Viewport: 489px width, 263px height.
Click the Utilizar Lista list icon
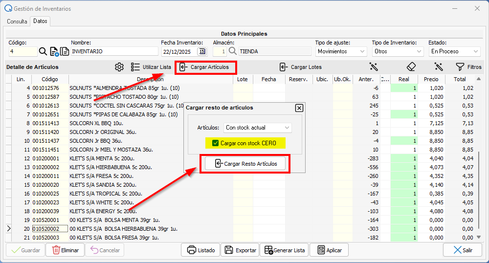coord(135,67)
